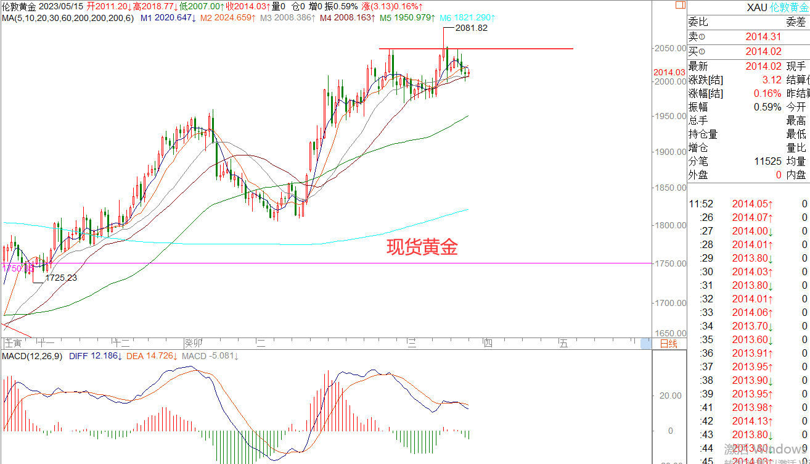Select the M3 2008.386 moving average label

tap(288, 18)
